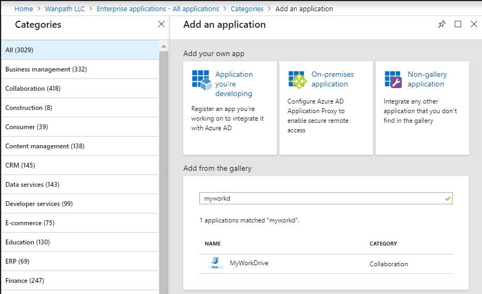This screenshot has width=482, height=294.
Task: Maximize the Add an application blade
Action: [x=457, y=25]
